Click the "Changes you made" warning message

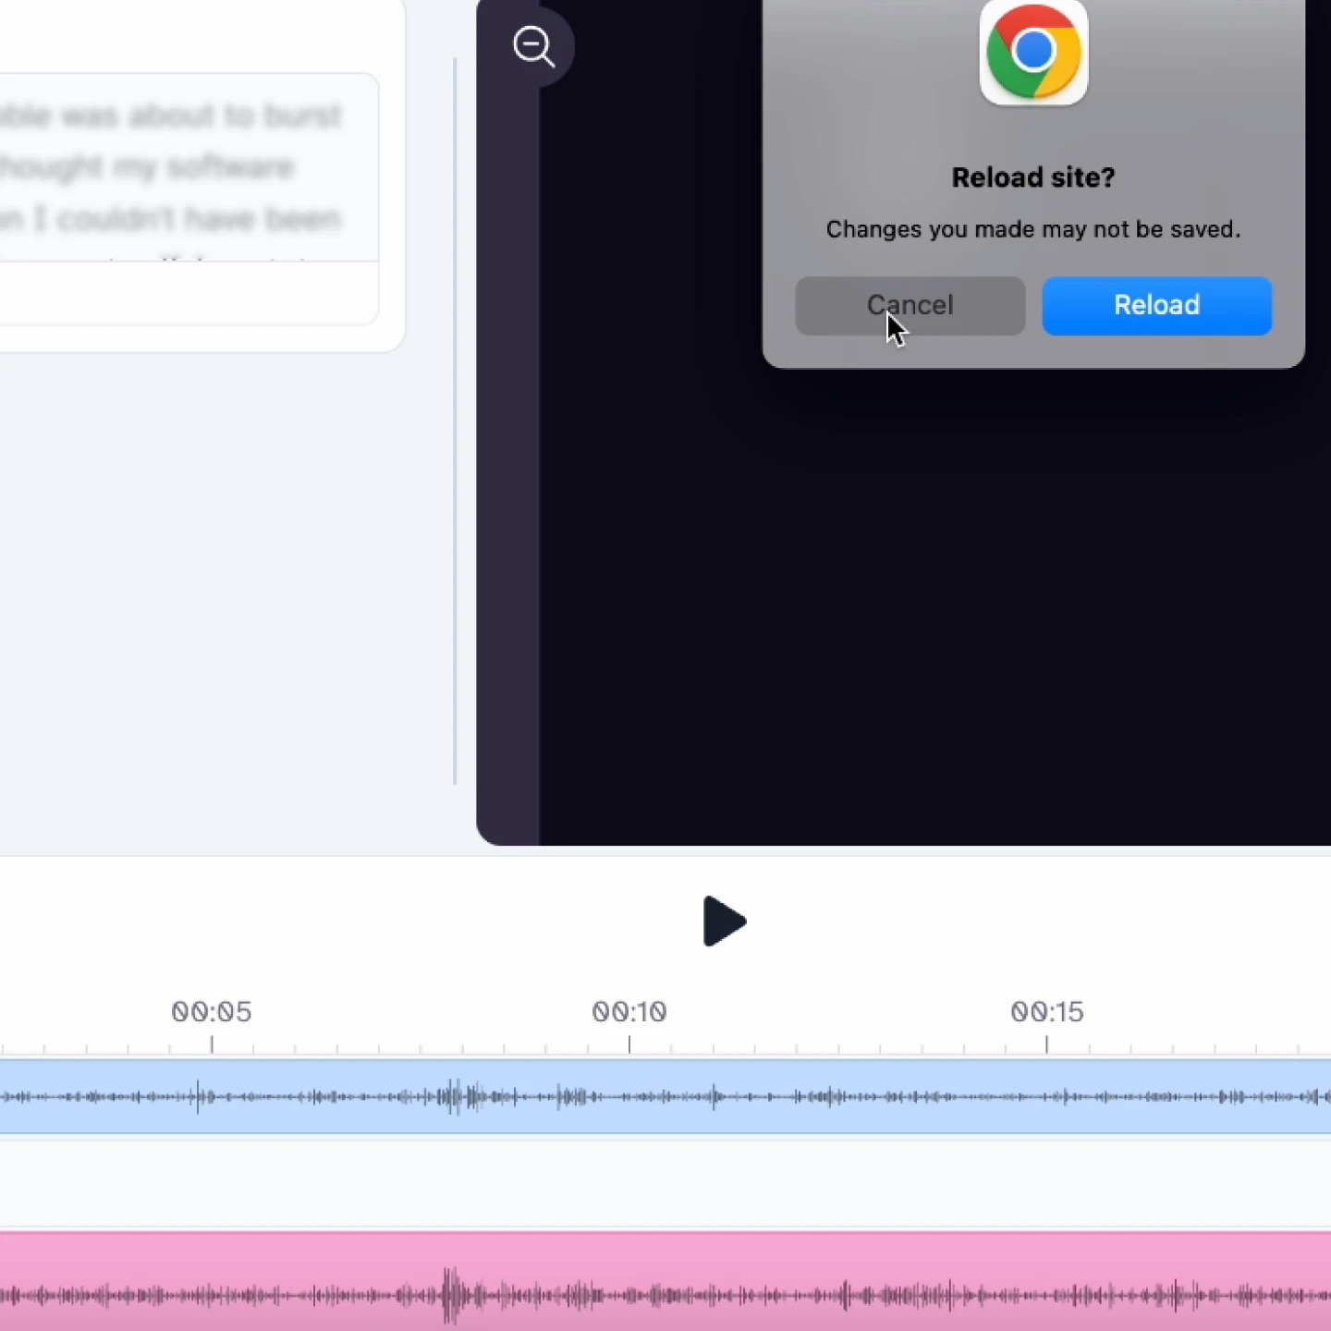[x=1032, y=229]
